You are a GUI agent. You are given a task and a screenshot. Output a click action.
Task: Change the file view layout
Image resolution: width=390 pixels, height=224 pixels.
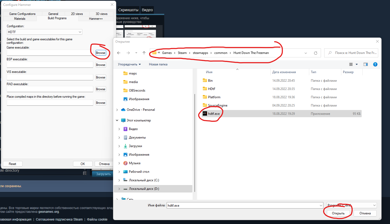(x=351, y=64)
